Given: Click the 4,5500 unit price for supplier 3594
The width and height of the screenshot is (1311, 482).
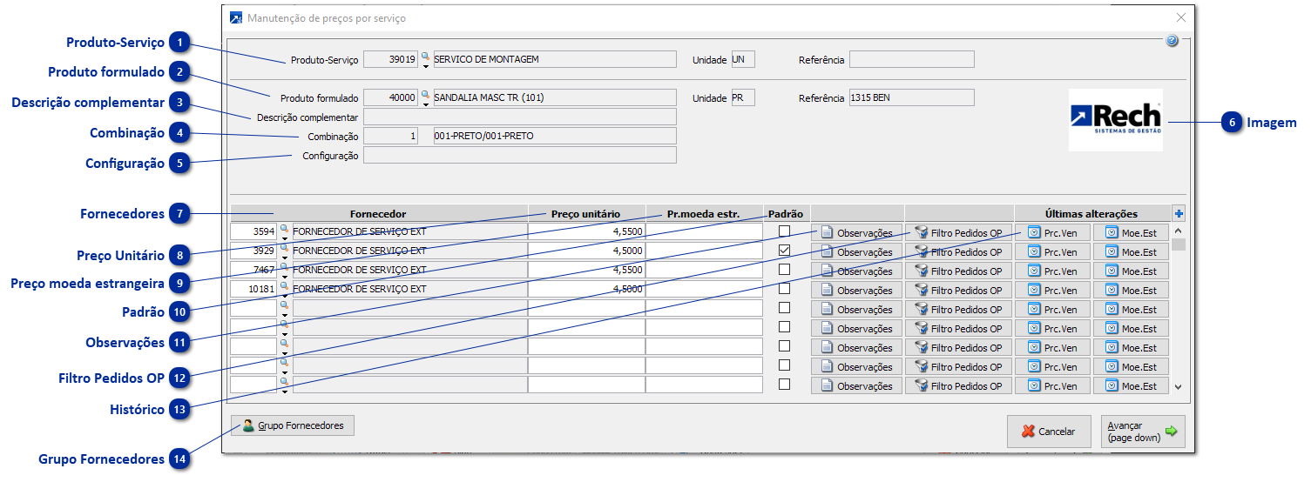Looking at the screenshot, I should [586, 231].
